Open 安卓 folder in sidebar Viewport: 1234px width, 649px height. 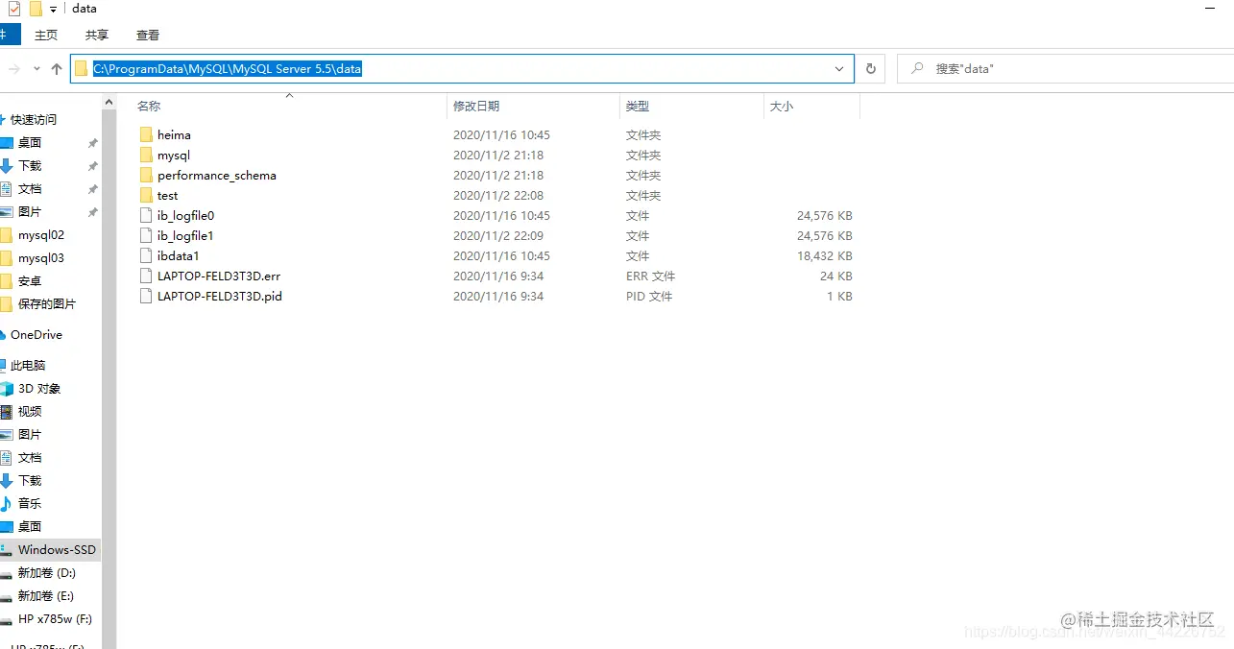click(29, 280)
